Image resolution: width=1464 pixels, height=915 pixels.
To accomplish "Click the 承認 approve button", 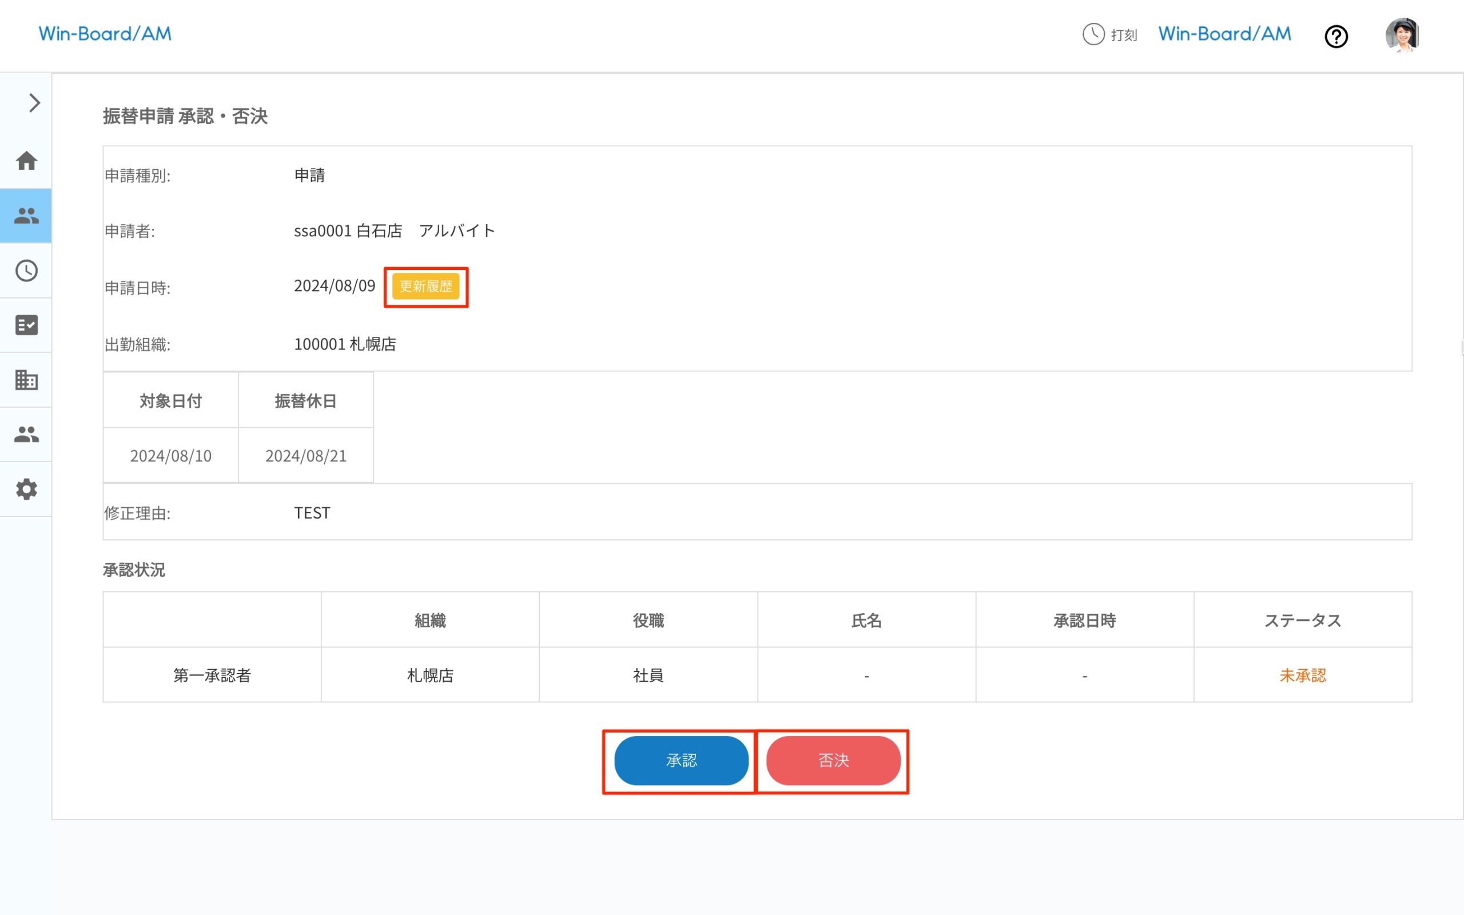I will pos(681,761).
